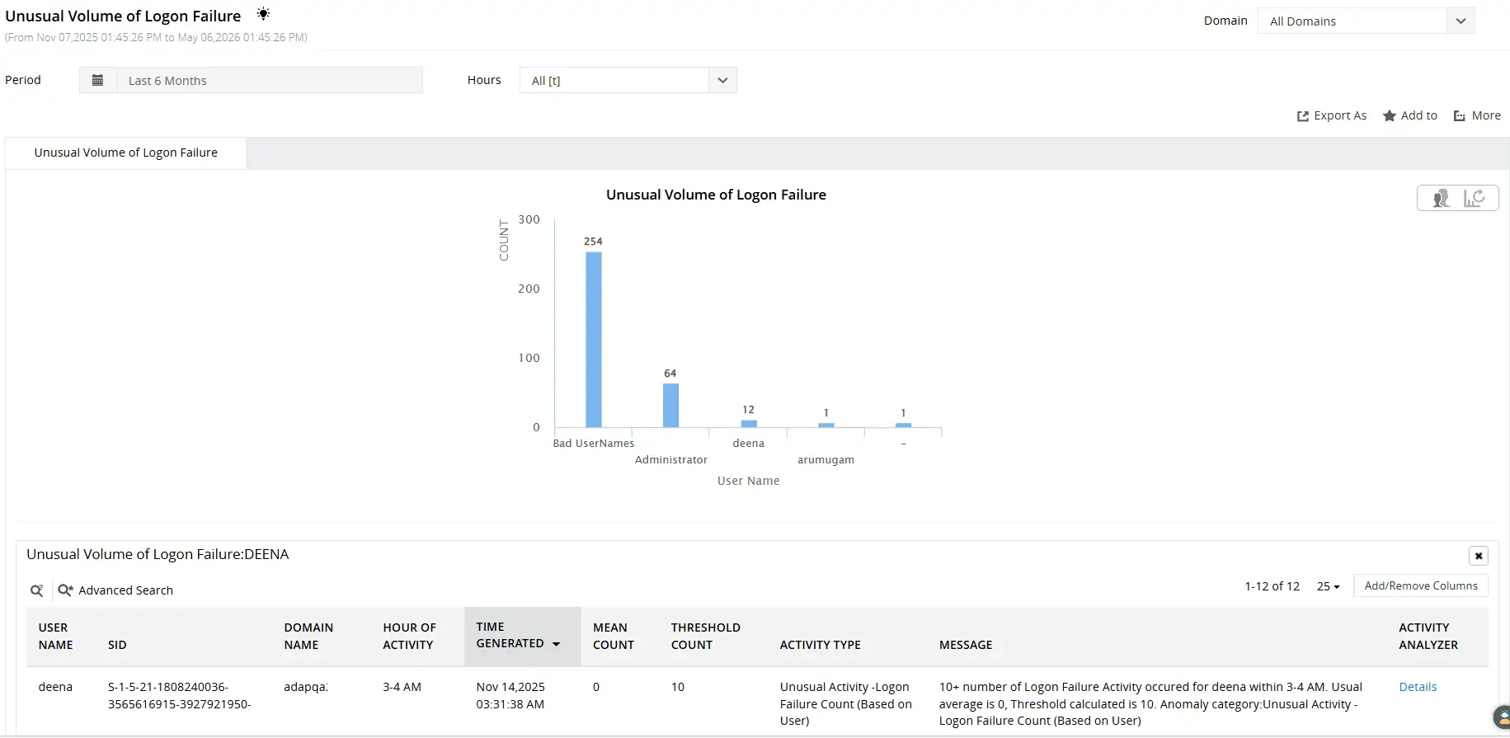Expand the Domain dropdown arrow
This screenshot has height=738, width=1510.
1461,21
